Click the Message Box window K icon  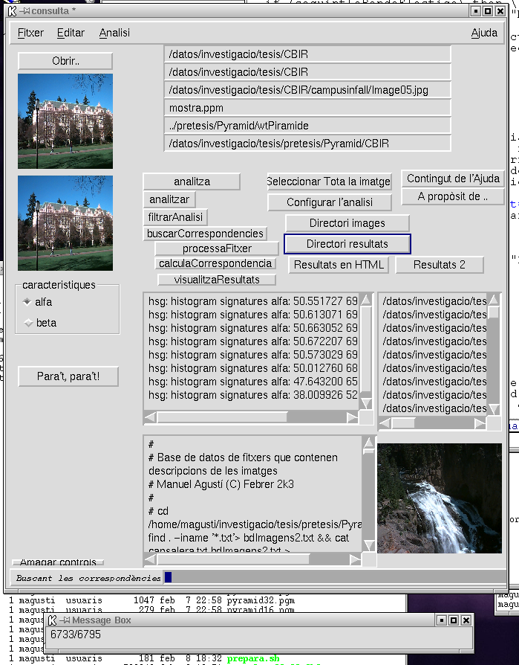click(52, 620)
